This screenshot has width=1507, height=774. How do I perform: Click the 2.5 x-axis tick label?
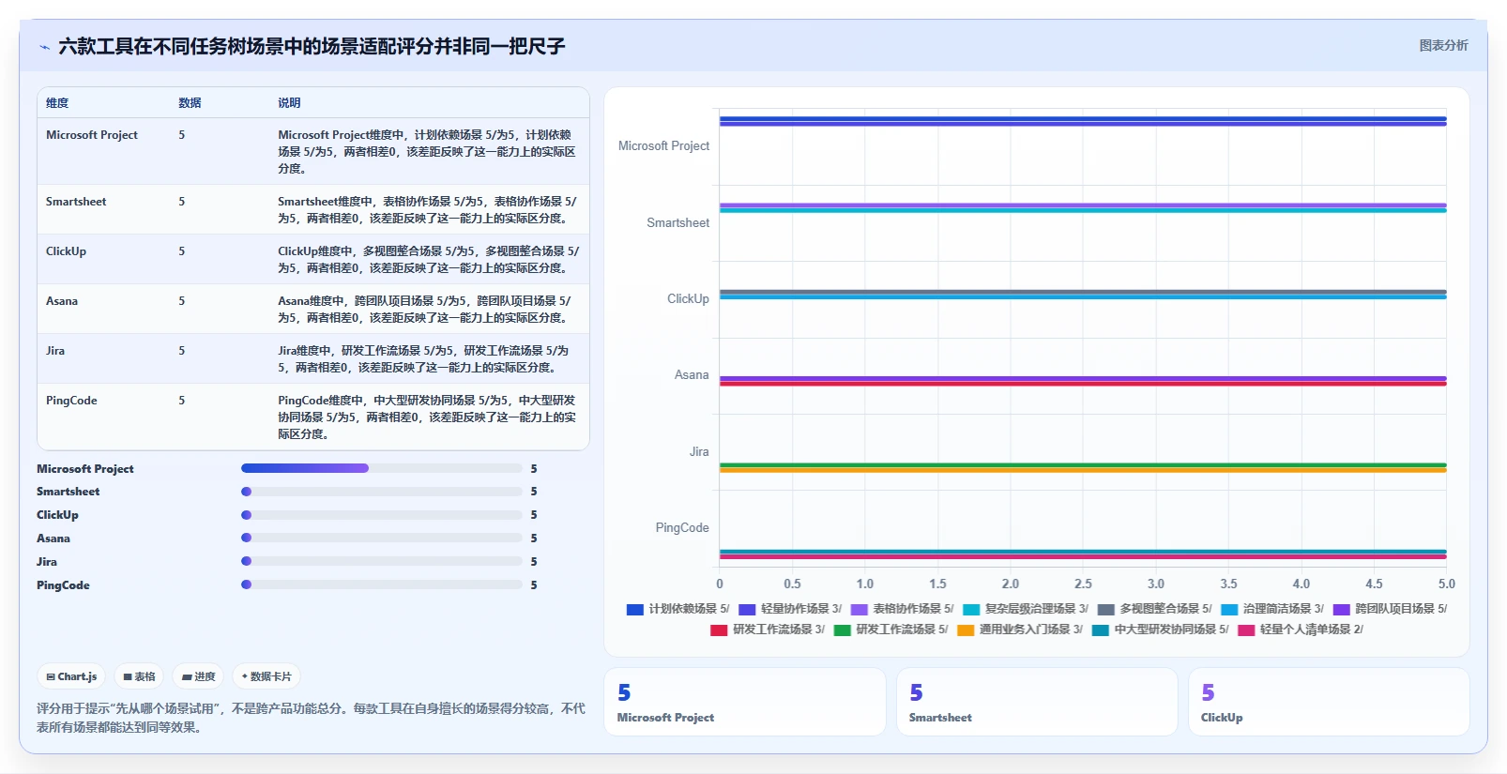tap(1083, 584)
